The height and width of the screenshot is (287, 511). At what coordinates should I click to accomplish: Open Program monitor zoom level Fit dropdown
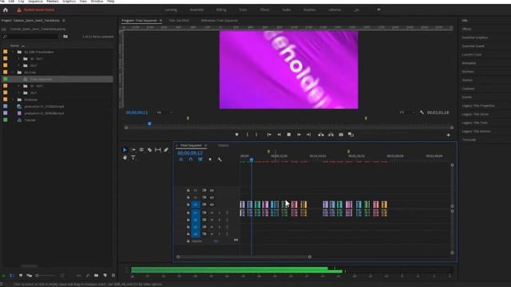(164, 112)
